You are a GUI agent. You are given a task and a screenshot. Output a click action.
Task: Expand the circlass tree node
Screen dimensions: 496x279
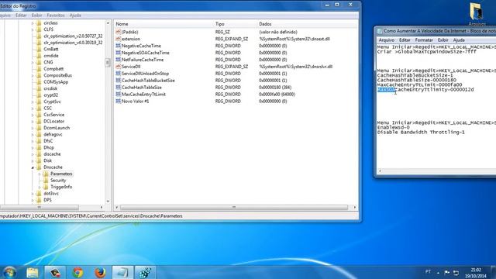tap(33, 23)
